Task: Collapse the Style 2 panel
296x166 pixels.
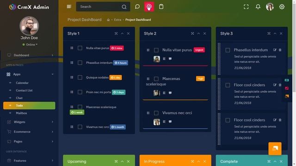Action: pos(198,34)
